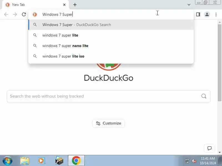Open the taskbar clock showing 11:41 AM
This screenshot has width=222, height=166.
[x=208, y=161]
